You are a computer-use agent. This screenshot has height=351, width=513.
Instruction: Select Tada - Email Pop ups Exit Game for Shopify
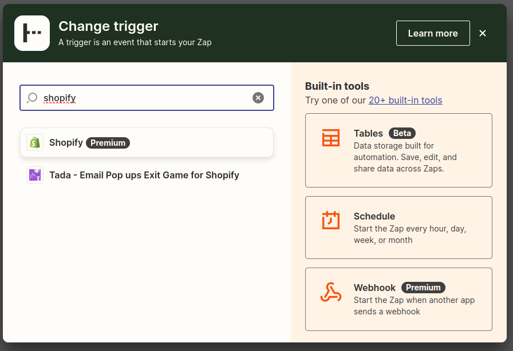point(147,175)
